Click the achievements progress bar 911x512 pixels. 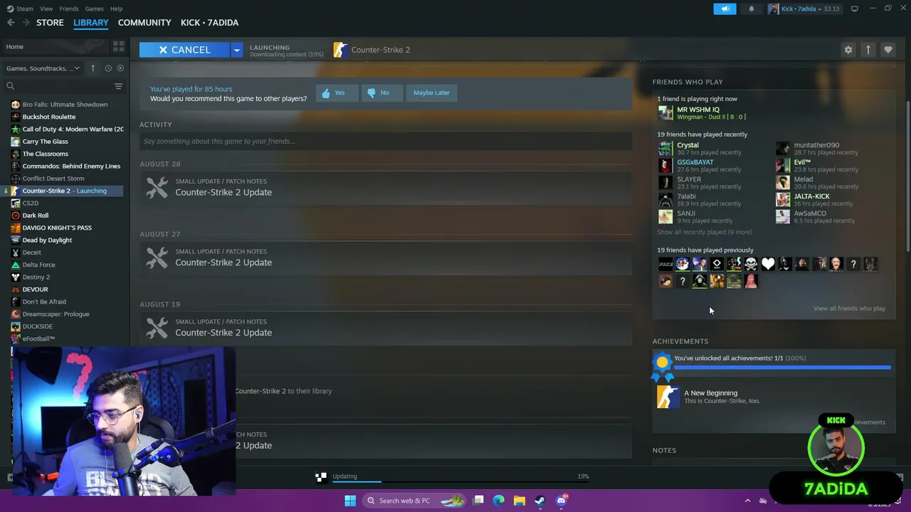[x=782, y=368]
